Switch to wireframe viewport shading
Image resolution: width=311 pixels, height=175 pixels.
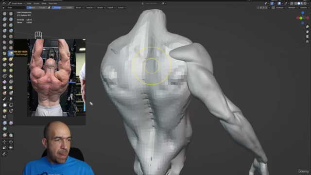pos(296,3)
